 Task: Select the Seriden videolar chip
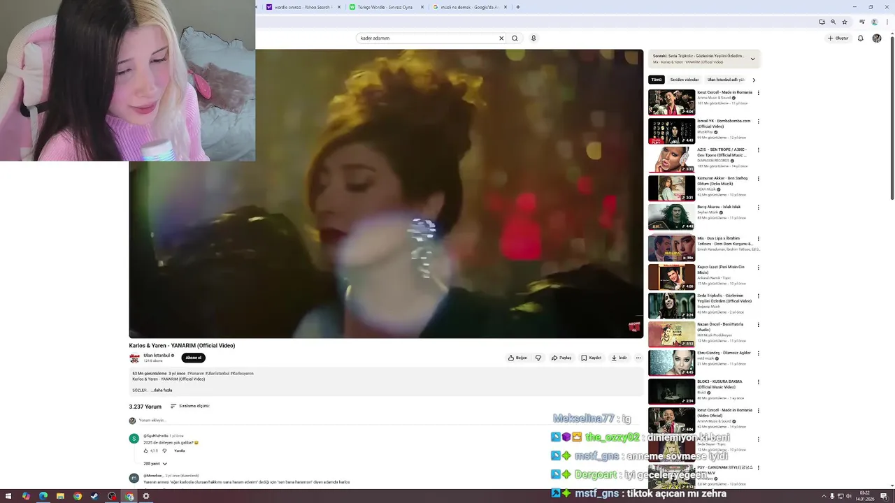pyautogui.click(x=685, y=80)
